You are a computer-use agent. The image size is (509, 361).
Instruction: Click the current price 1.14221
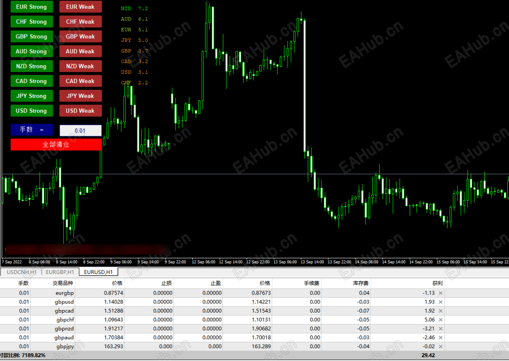coord(261,302)
